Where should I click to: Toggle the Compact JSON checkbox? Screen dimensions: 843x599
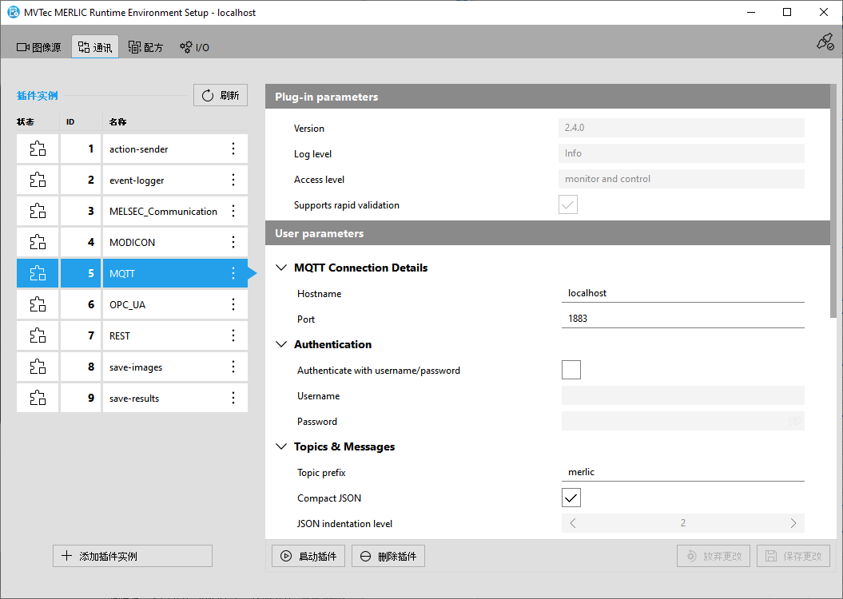click(x=571, y=498)
